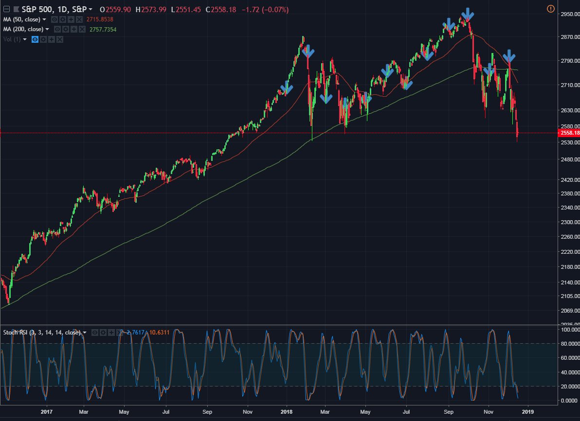The height and width of the screenshot is (421, 580).
Task: Click the 2420.00 price axis label
Action: pyautogui.click(x=570, y=180)
